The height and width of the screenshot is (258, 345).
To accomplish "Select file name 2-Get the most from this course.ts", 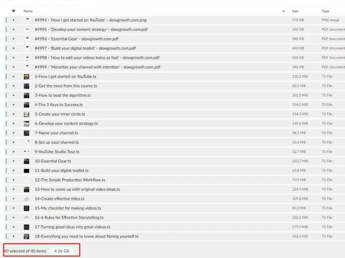I will [x=66, y=86].
